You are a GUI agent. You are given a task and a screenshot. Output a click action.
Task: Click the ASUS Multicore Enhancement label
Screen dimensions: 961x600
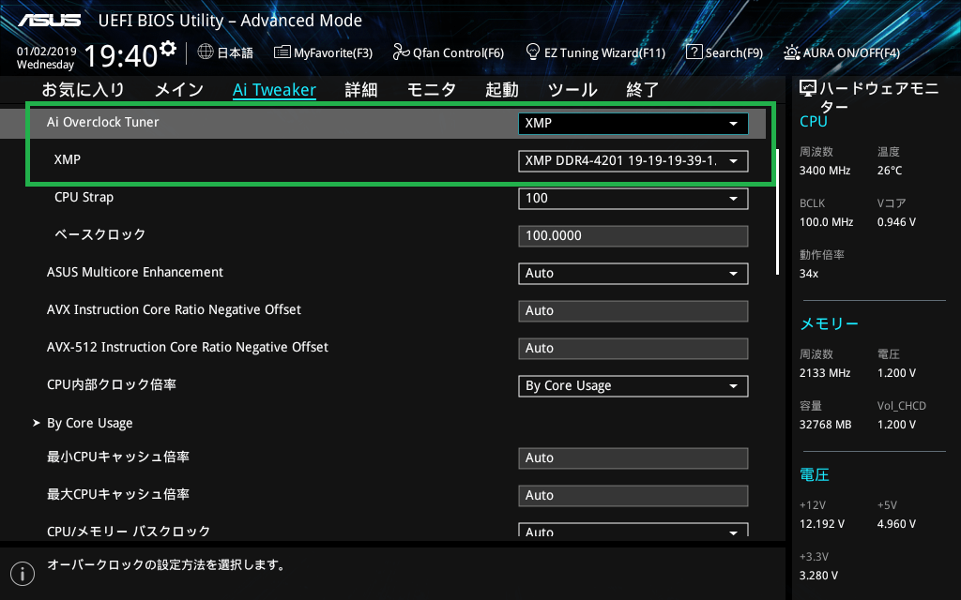point(135,272)
